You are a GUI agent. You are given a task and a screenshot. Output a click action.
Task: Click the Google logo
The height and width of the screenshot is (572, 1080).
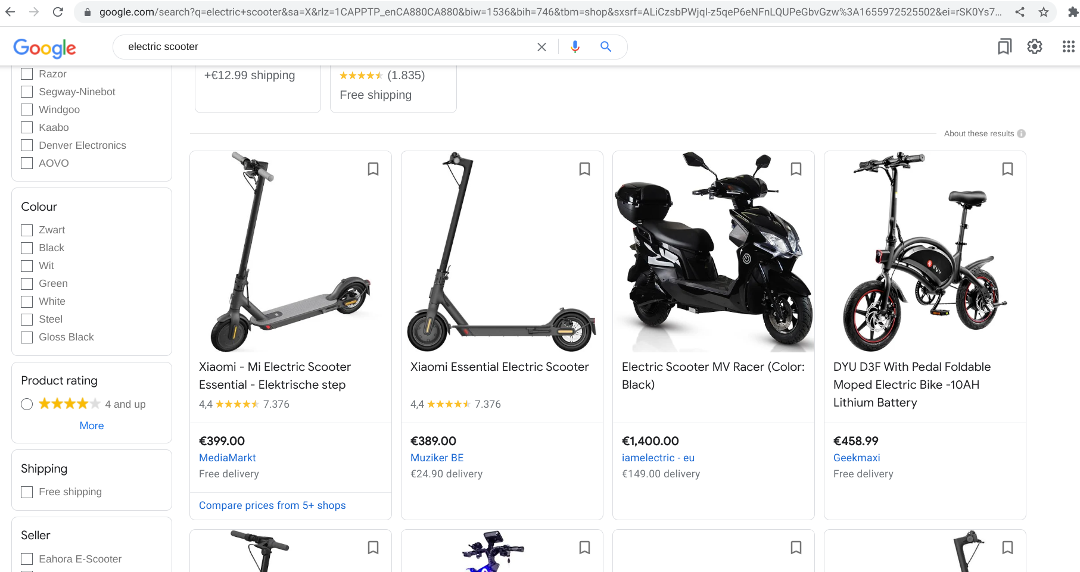(x=45, y=48)
